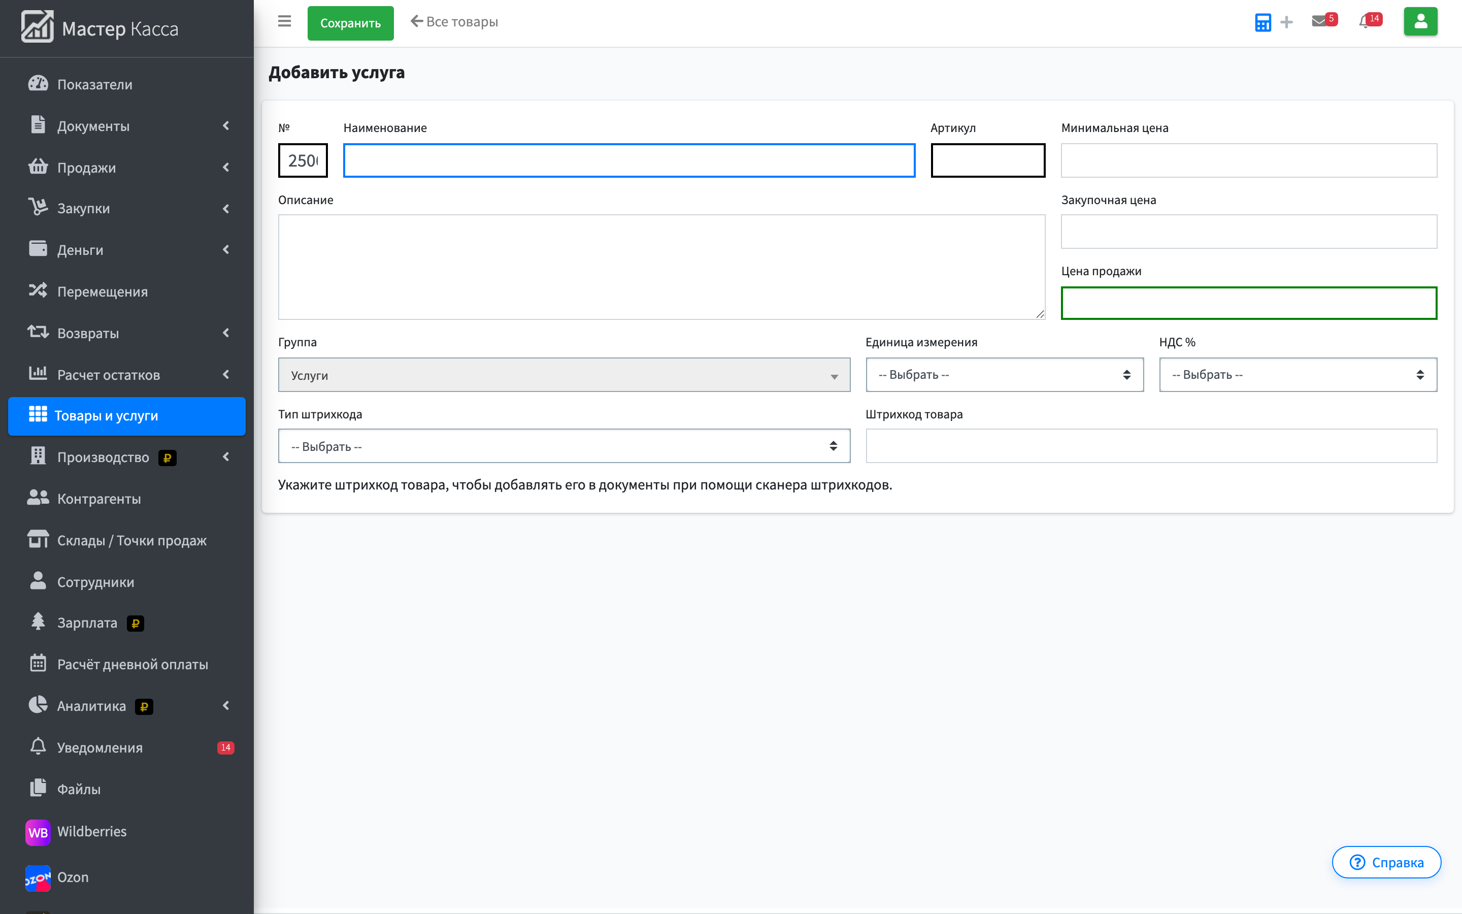Expand the Закупки submenu chevron

(x=226, y=209)
